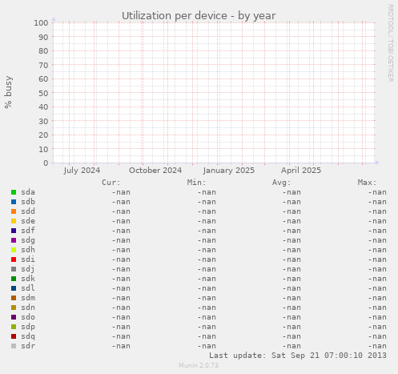This screenshot has width=398, height=374.
Task: Click the Last update timestamp text
Action: [298, 356]
